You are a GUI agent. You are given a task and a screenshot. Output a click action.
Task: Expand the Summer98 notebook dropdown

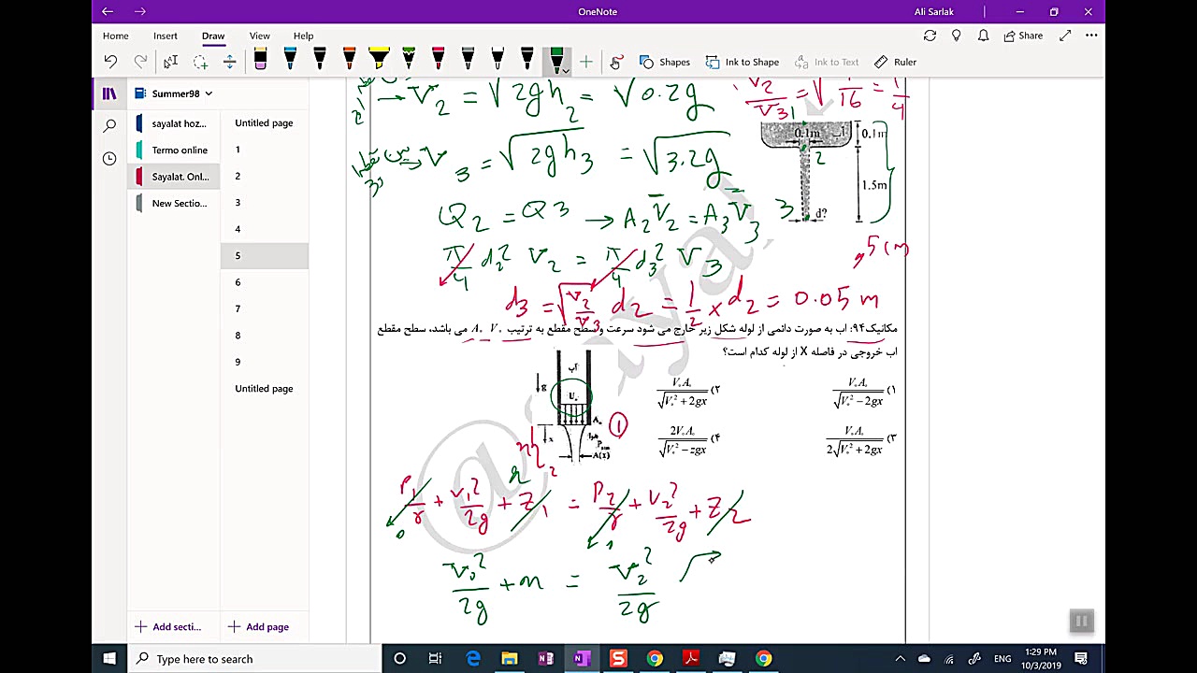click(209, 93)
